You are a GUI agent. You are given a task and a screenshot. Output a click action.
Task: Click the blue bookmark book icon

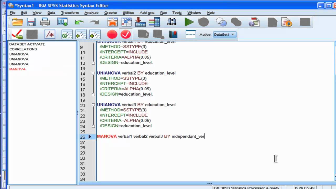(173, 34)
